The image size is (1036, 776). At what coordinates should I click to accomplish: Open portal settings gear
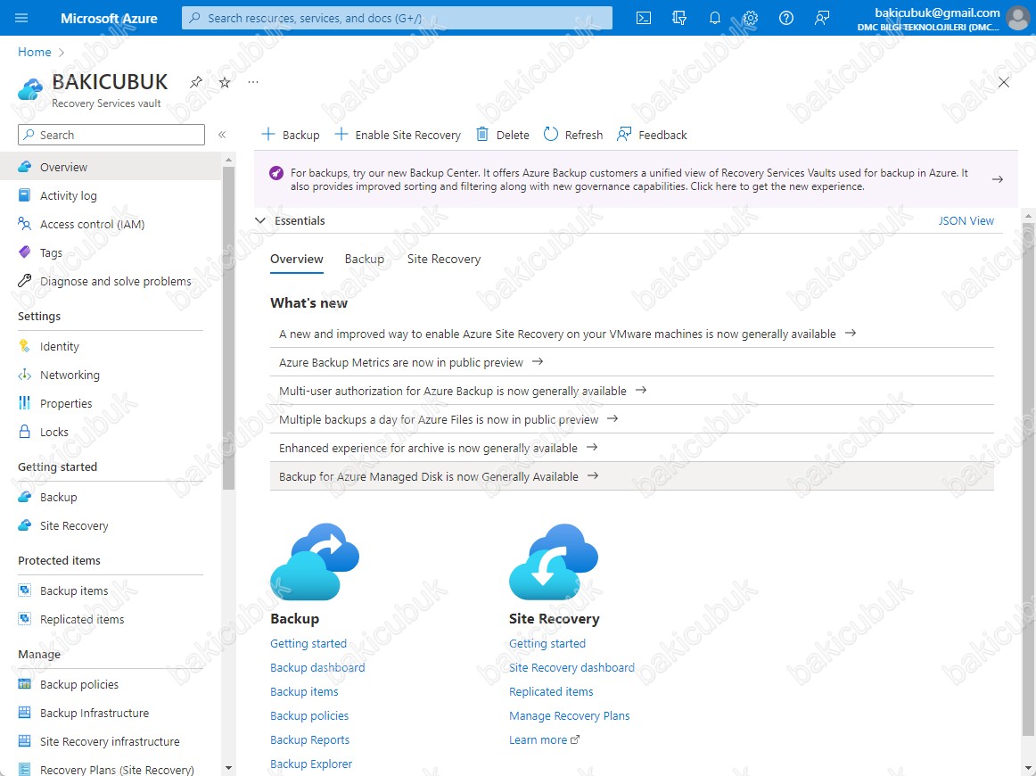coord(751,18)
